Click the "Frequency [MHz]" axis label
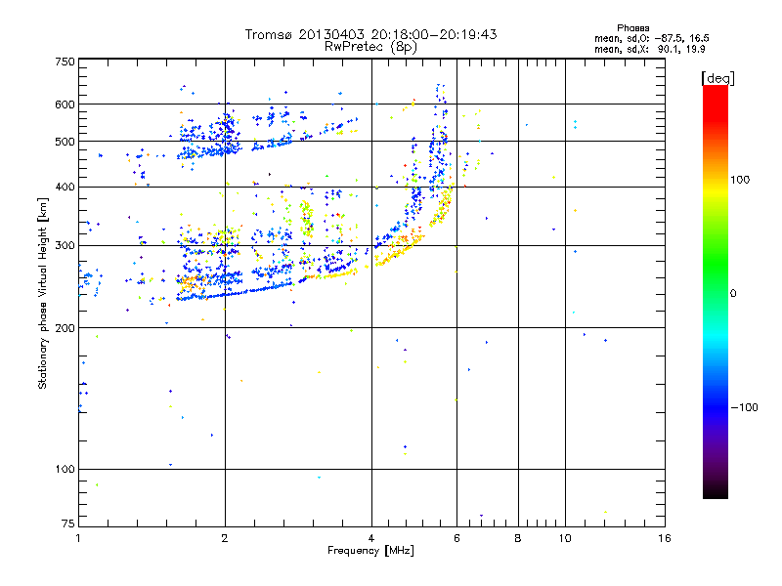Viewport: 782px width, 586px height. click(370, 551)
